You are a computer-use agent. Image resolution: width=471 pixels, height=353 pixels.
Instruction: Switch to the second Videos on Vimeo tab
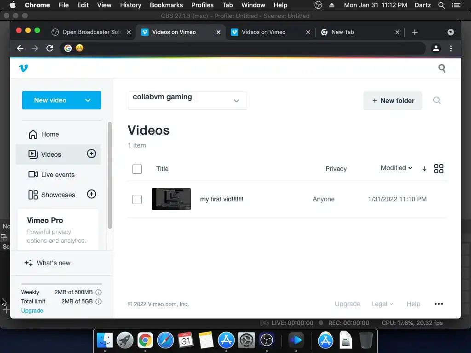click(270, 32)
